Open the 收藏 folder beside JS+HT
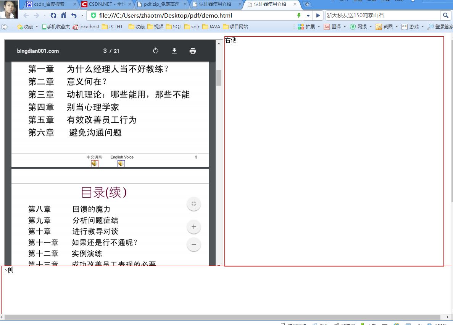This screenshot has width=453, height=325. point(137,27)
